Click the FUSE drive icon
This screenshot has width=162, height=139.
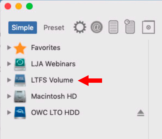pos(20,80)
